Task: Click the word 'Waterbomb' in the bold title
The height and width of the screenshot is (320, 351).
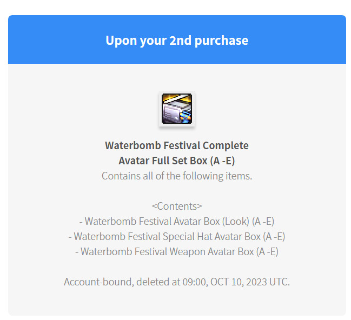Action: coord(133,146)
